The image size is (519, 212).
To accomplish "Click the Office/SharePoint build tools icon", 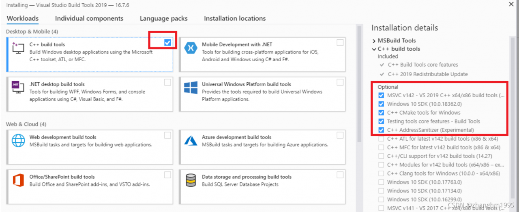I will tap(19, 180).
